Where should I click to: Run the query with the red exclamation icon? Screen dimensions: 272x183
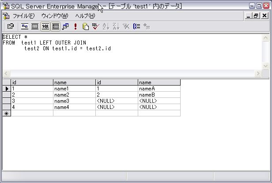click(x=76, y=26)
